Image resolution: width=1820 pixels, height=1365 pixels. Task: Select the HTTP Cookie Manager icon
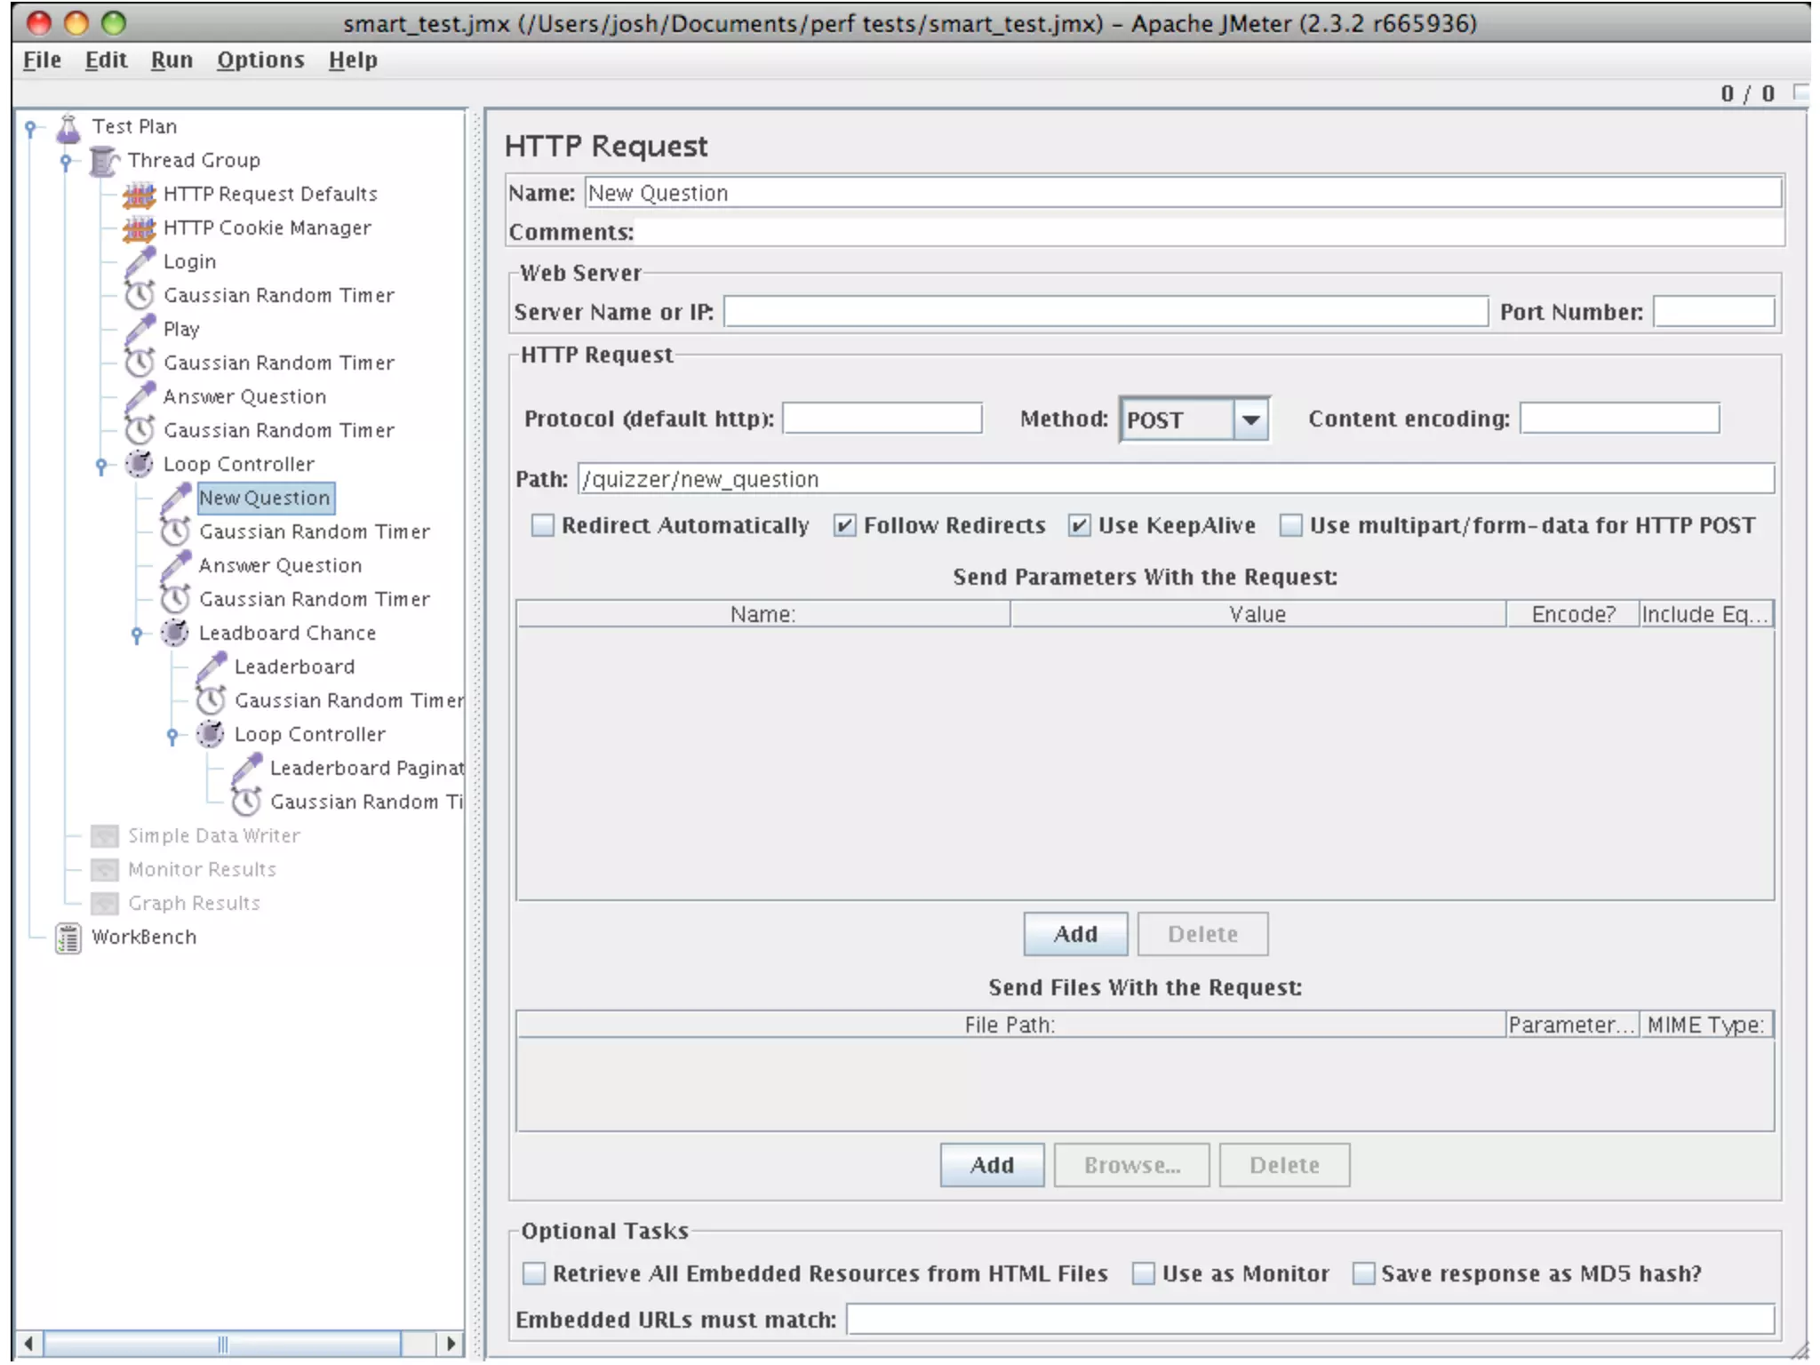point(139,228)
